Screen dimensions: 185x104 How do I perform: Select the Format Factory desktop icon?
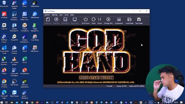[14, 50]
